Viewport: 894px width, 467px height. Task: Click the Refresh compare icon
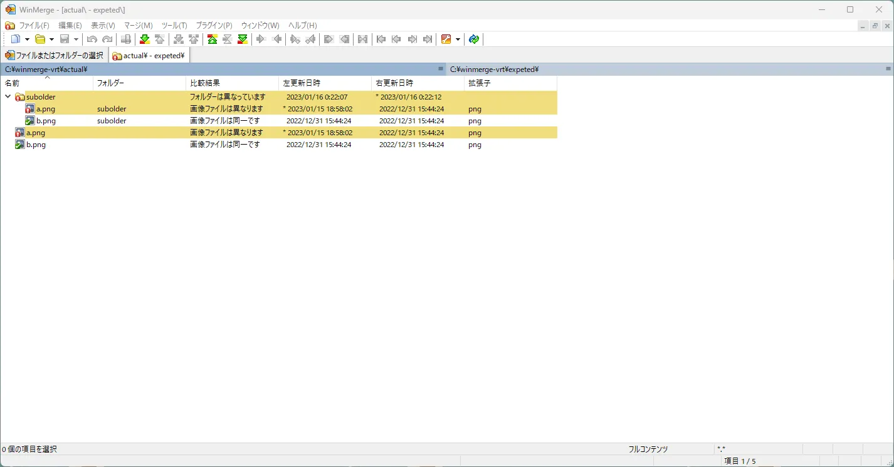click(474, 39)
